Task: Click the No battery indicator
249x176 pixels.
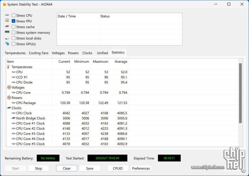Action: (x=48, y=158)
